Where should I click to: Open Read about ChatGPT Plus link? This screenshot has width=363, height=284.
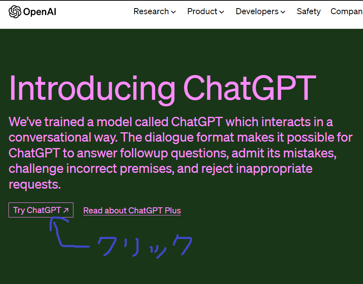coord(132,211)
